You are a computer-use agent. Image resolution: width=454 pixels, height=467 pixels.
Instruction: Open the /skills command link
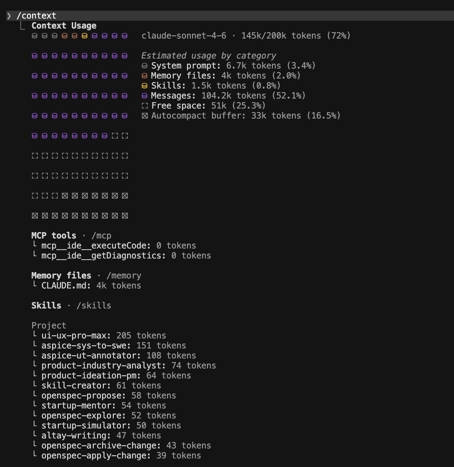[93, 306]
